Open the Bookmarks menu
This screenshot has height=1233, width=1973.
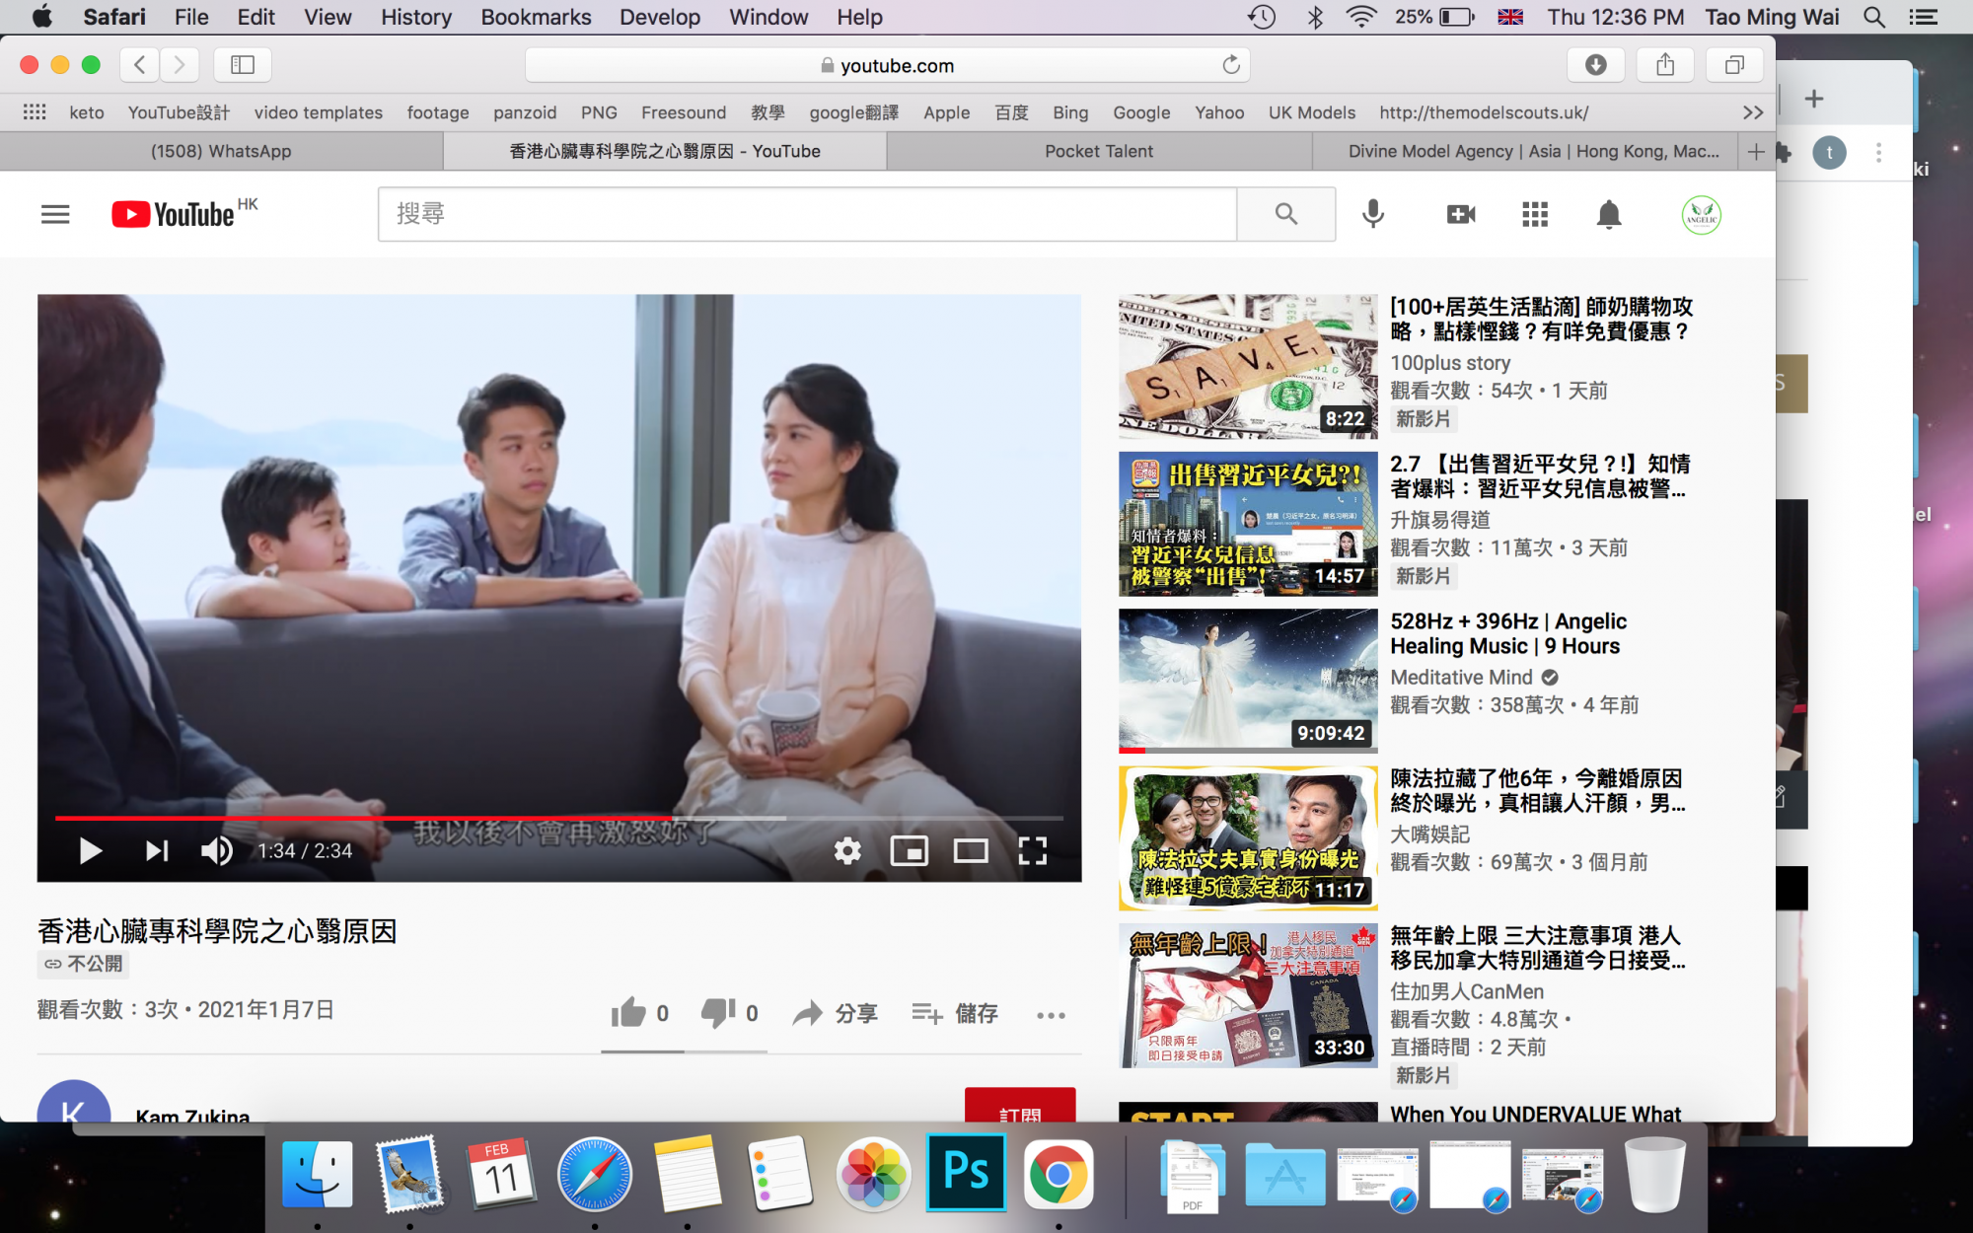[536, 17]
